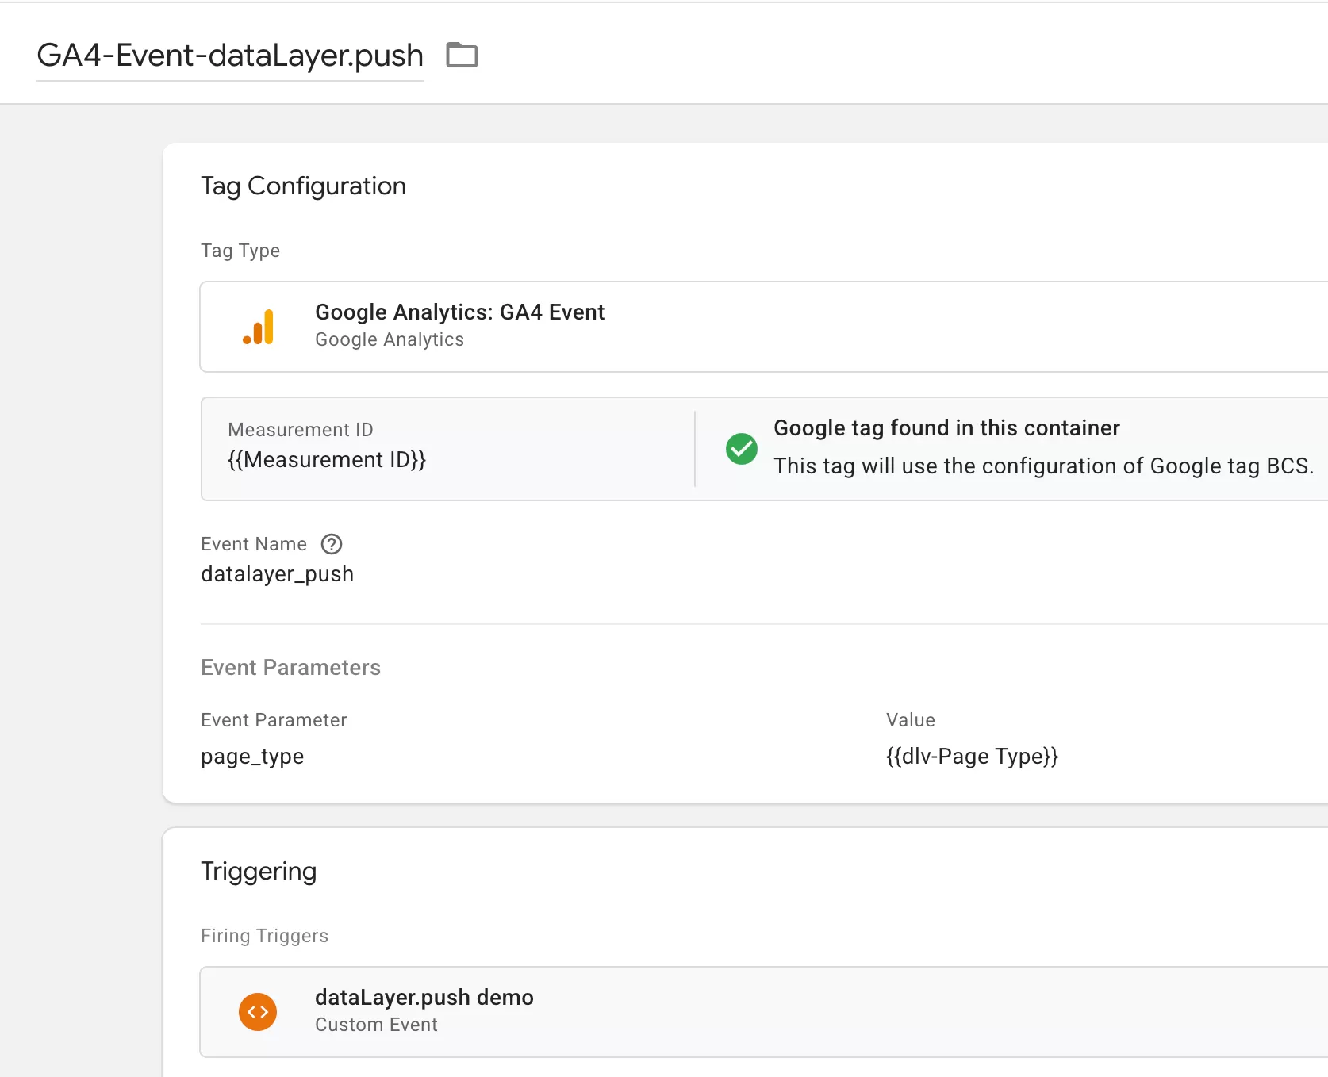The height and width of the screenshot is (1077, 1328).
Task: Click the {{Measurement ID}} value
Action: [327, 460]
